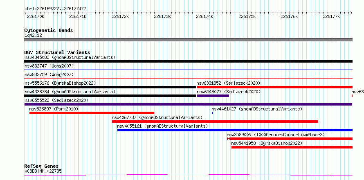Screen dimensions: 364x180
Task: Click the chr1:226169727..226177472 coordinate text
Action: pyautogui.click(x=55, y=9)
